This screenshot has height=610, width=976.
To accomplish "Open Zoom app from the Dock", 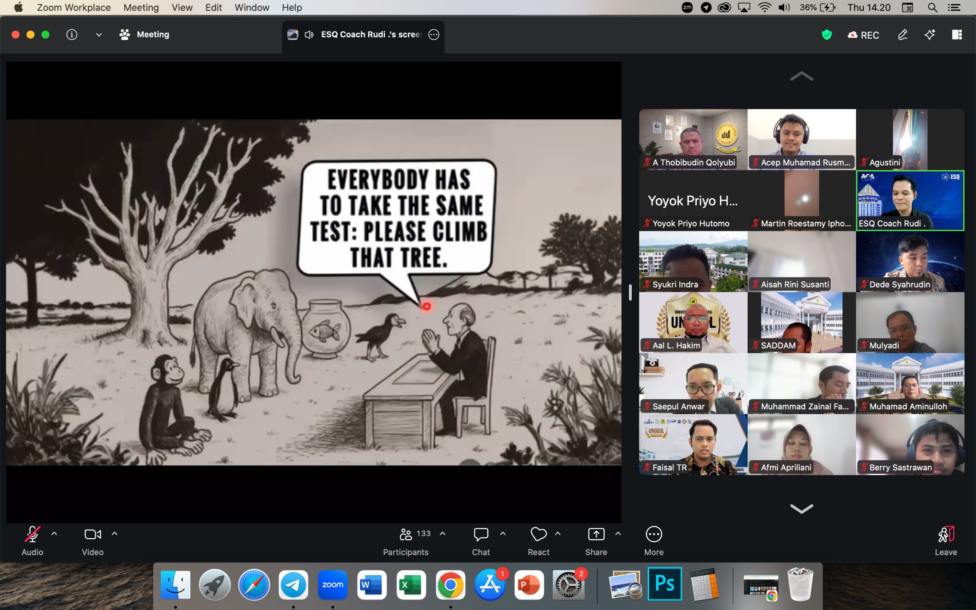I will 332,584.
